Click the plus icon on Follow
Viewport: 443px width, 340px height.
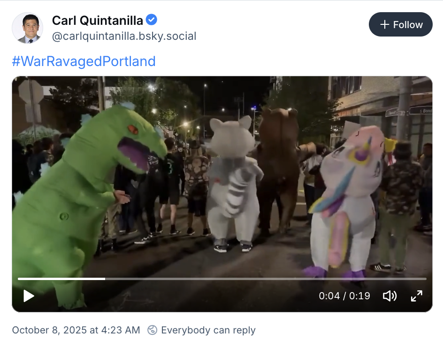(x=385, y=24)
